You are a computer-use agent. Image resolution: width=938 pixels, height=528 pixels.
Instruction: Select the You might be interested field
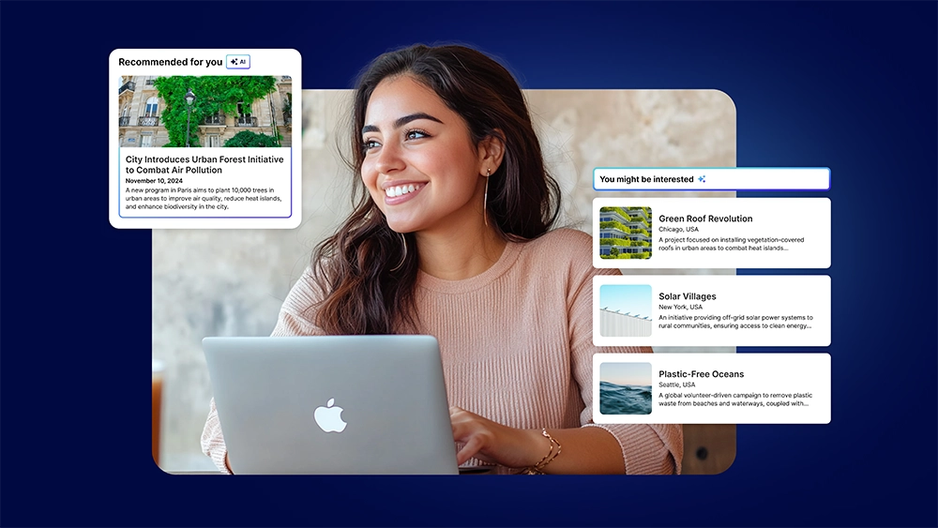[x=711, y=179]
